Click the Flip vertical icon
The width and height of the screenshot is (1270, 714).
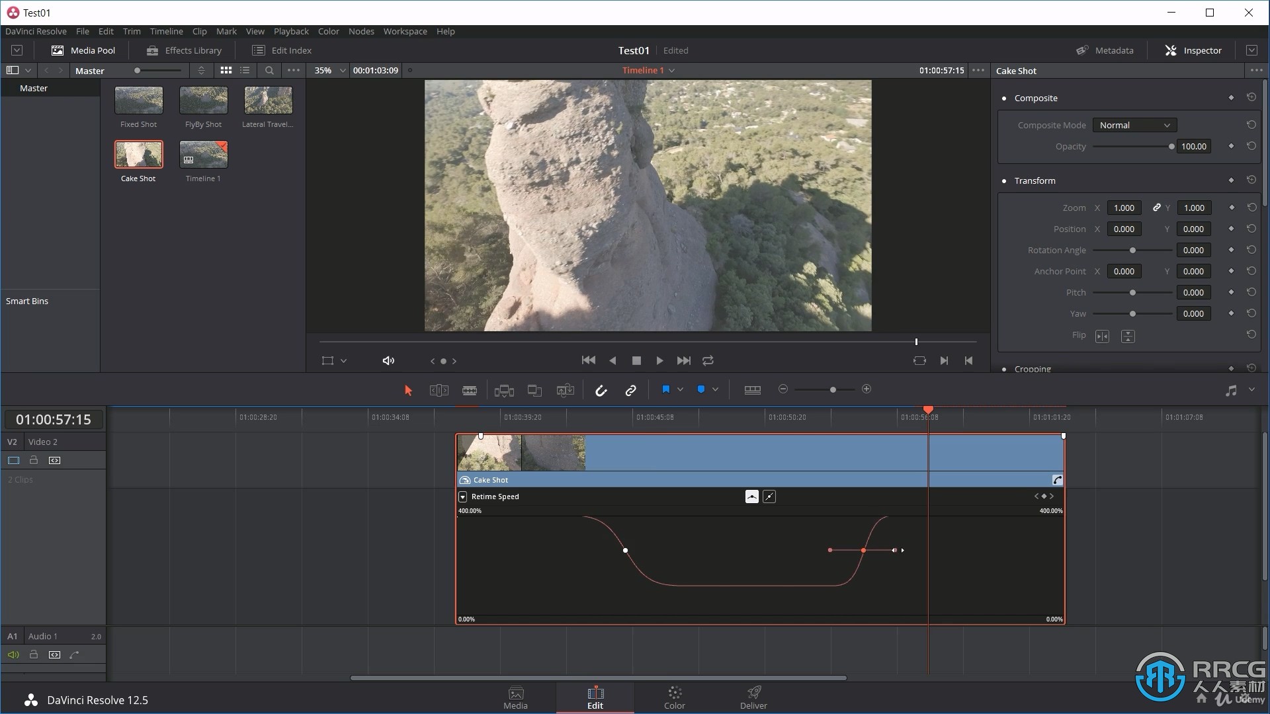tap(1128, 337)
